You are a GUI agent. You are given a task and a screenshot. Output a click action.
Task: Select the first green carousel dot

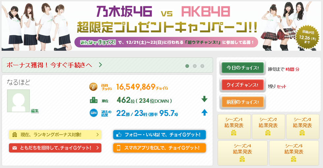pos(187,66)
